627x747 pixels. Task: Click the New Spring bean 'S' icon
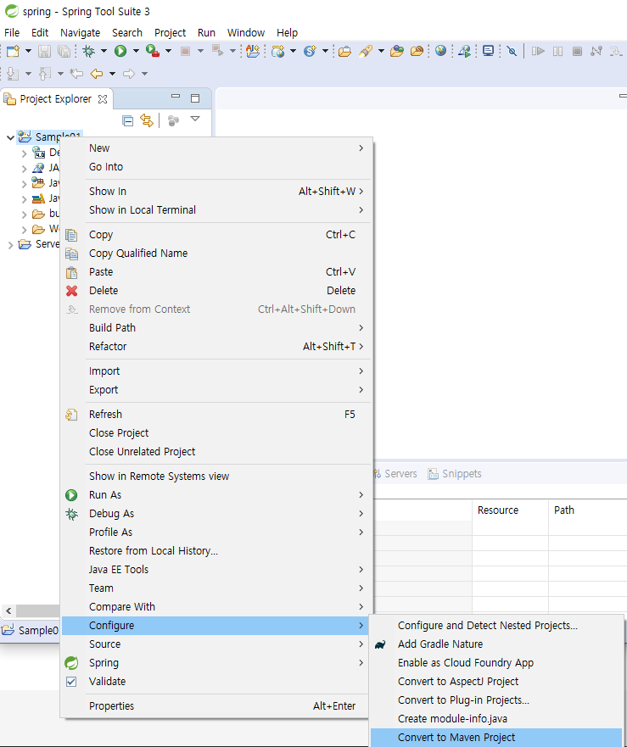click(x=310, y=51)
